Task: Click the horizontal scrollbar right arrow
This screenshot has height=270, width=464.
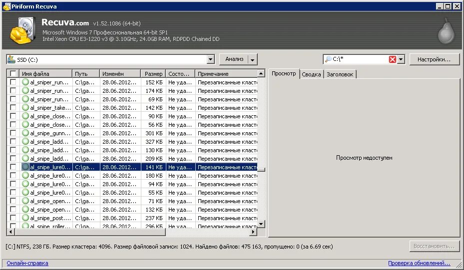Action: coord(253,232)
